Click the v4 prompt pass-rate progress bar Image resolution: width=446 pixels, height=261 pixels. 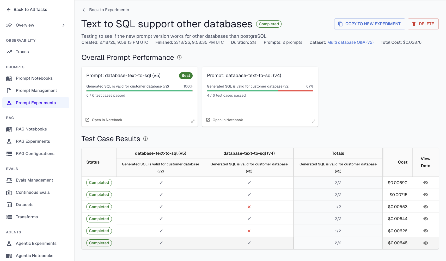(260, 91)
